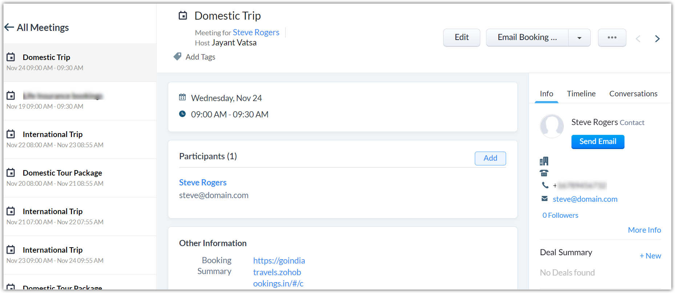Click the 0 Followers link
Viewport: 675px width, 293px height.
(560, 215)
